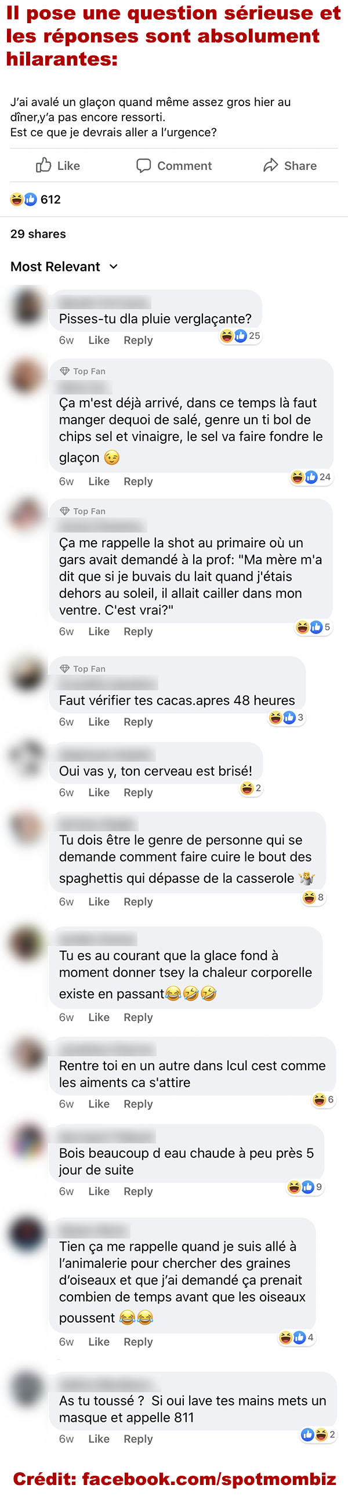Click the thumbs-up Like icon under post
The width and height of the screenshot is (348, 1503).
point(43,165)
